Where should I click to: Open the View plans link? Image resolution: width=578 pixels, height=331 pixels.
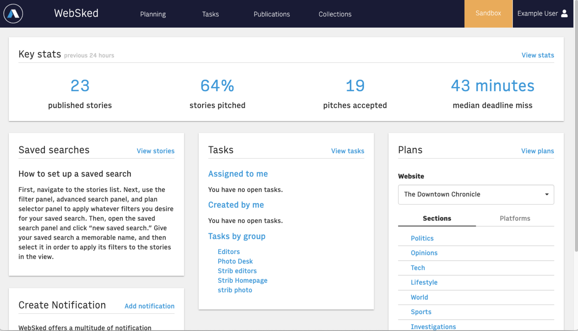537,151
